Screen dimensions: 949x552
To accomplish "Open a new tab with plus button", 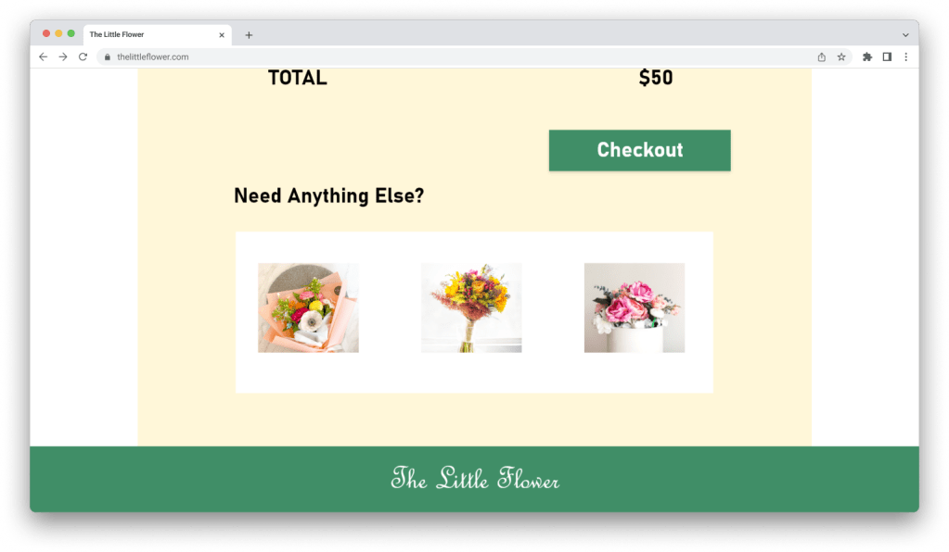I will [249, 35].
